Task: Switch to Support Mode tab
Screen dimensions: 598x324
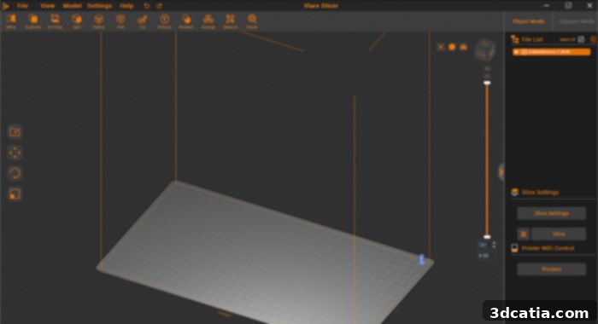Action: tap(577, 21)
